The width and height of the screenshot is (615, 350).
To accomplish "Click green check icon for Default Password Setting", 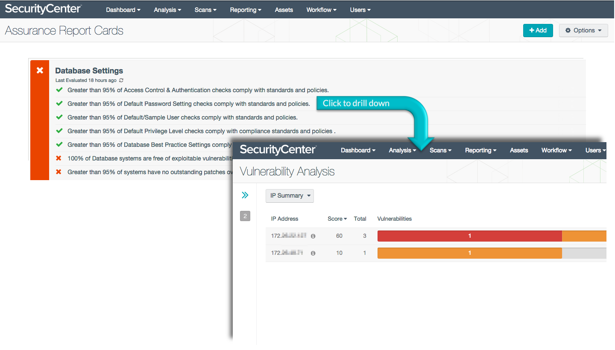I will pos(59,104).
